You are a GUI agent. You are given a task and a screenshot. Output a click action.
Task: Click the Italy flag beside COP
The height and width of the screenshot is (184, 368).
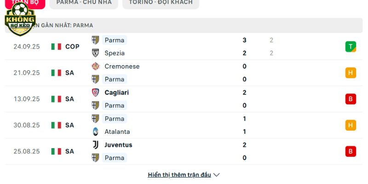(x=56, y=46)
